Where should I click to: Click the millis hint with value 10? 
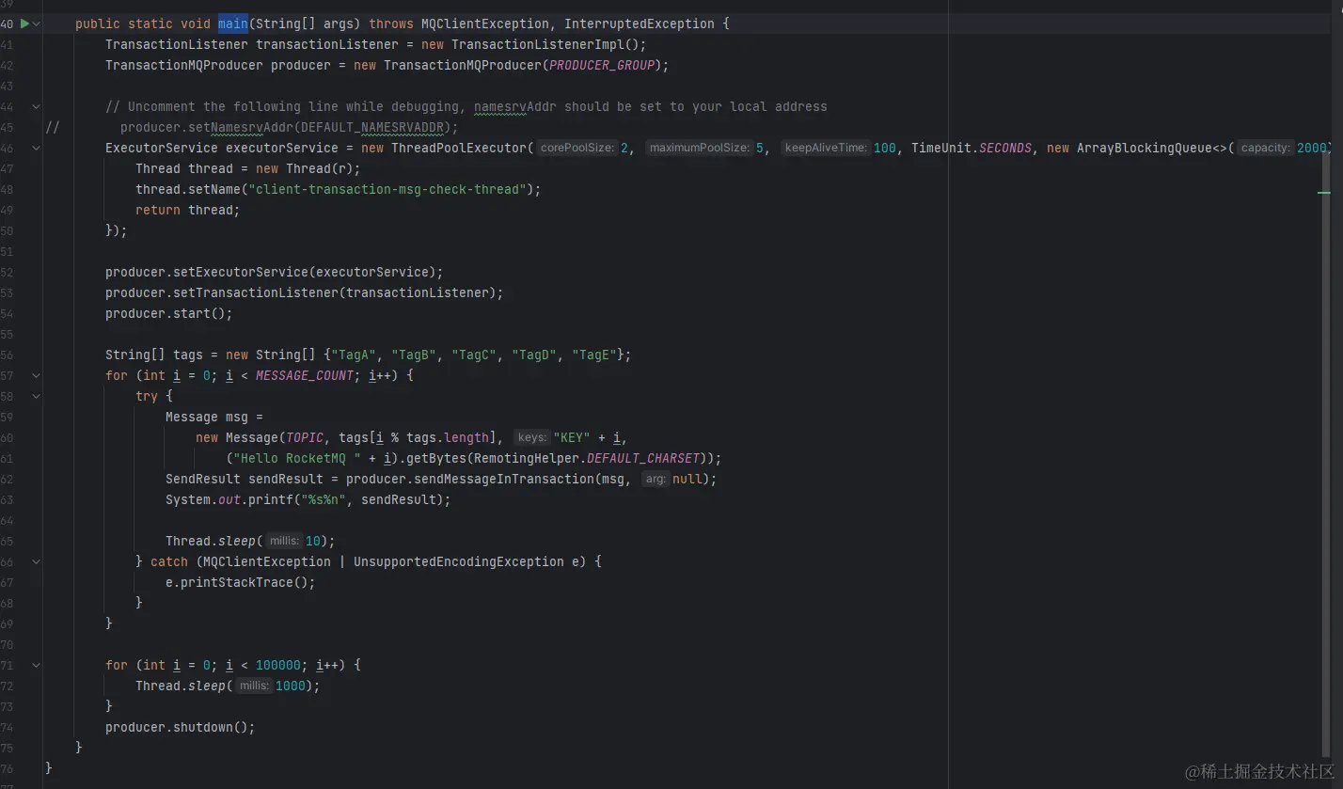(x=284, y=541)
